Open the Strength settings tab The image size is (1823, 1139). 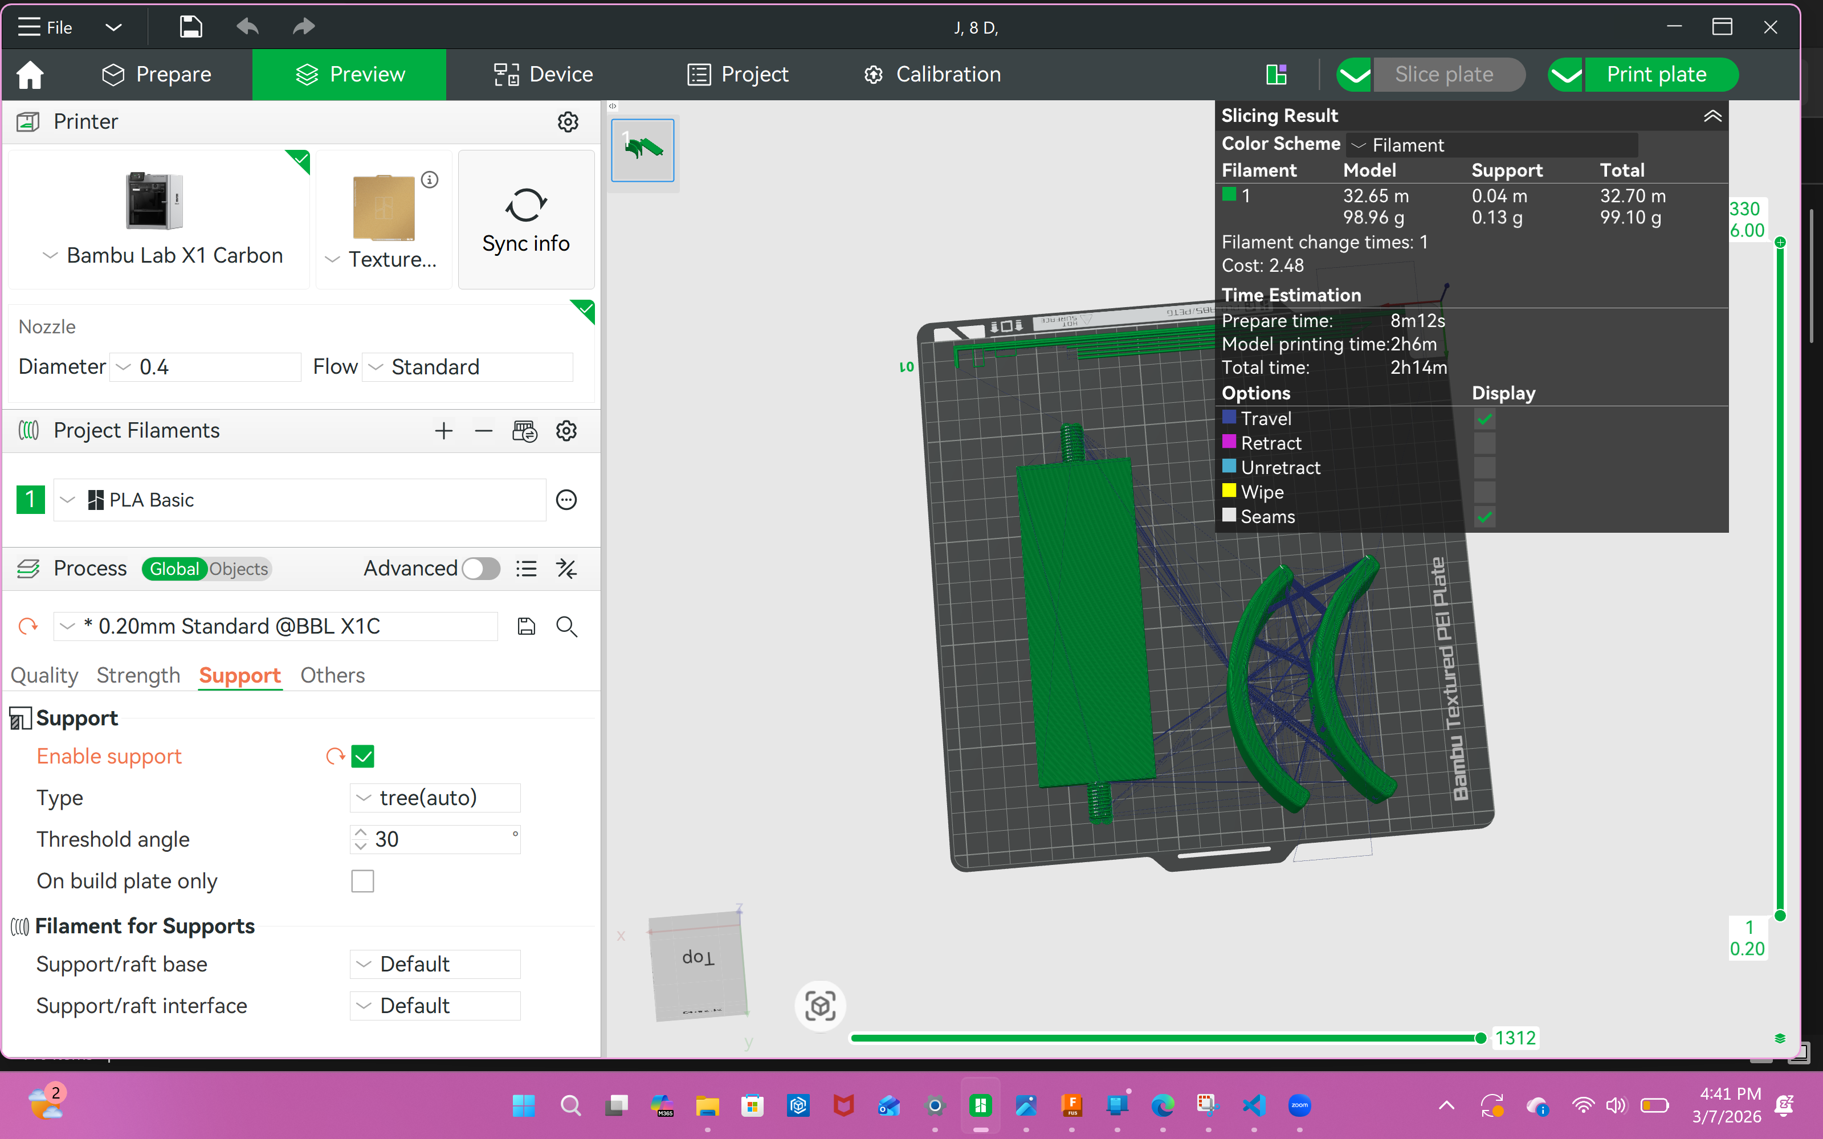click(x=138, y=675)
